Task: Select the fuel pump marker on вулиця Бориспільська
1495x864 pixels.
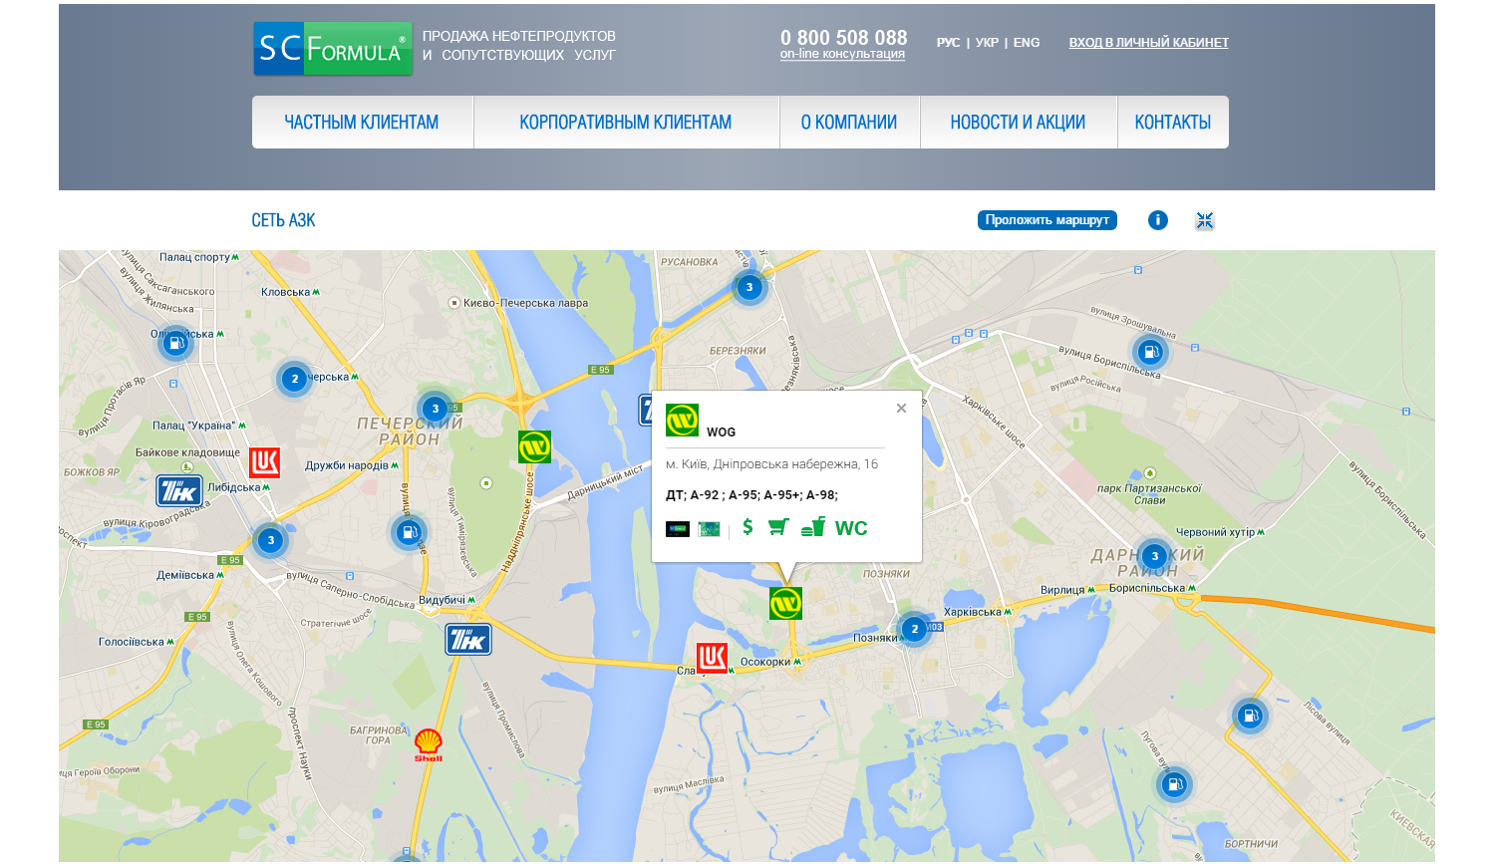Action: 1150,352
